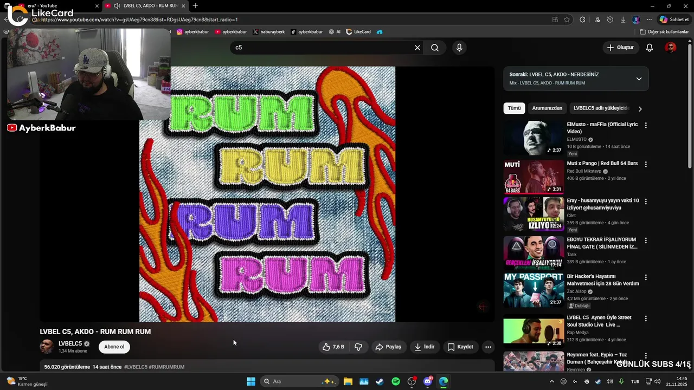Open the Windows Start menu
The width and height of the screenshot is (694, 390).
(x=251, y=381)
